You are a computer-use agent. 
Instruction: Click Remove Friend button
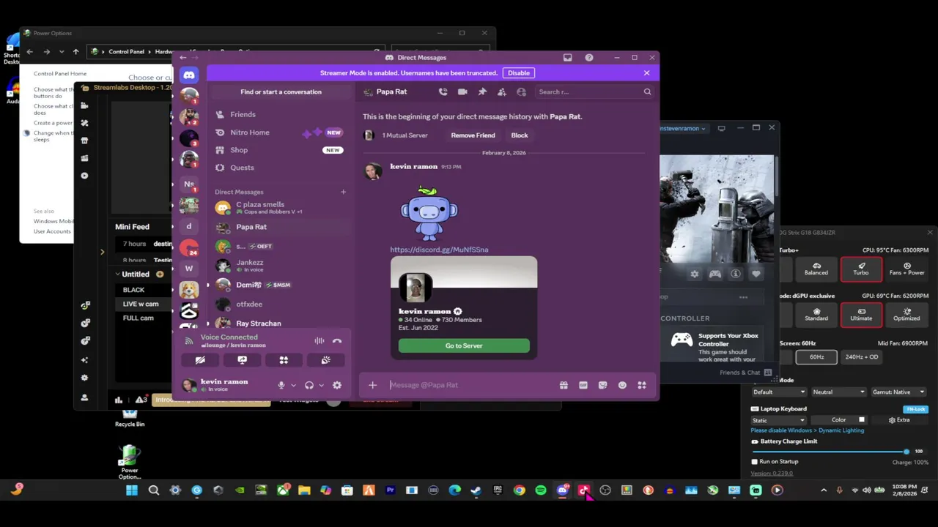click(473, 135)
